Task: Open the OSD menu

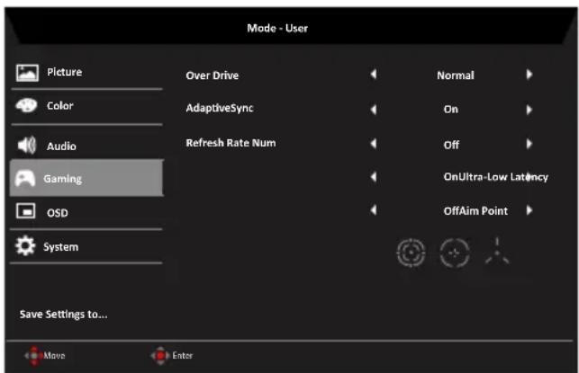Action: 86,212
